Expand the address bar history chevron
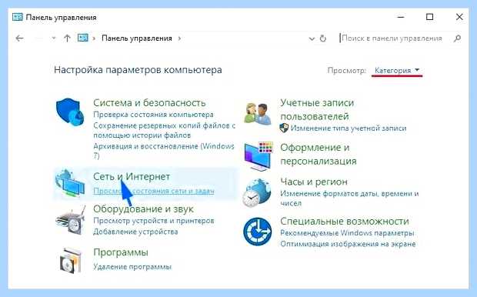This screenshot has height=297, width=477. click(x=312, y=38)
